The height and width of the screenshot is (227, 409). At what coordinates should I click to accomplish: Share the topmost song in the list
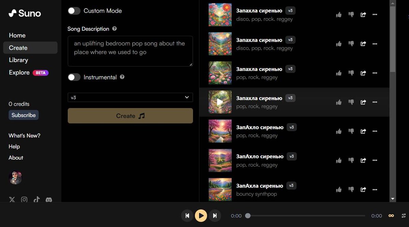coord(363,14)
